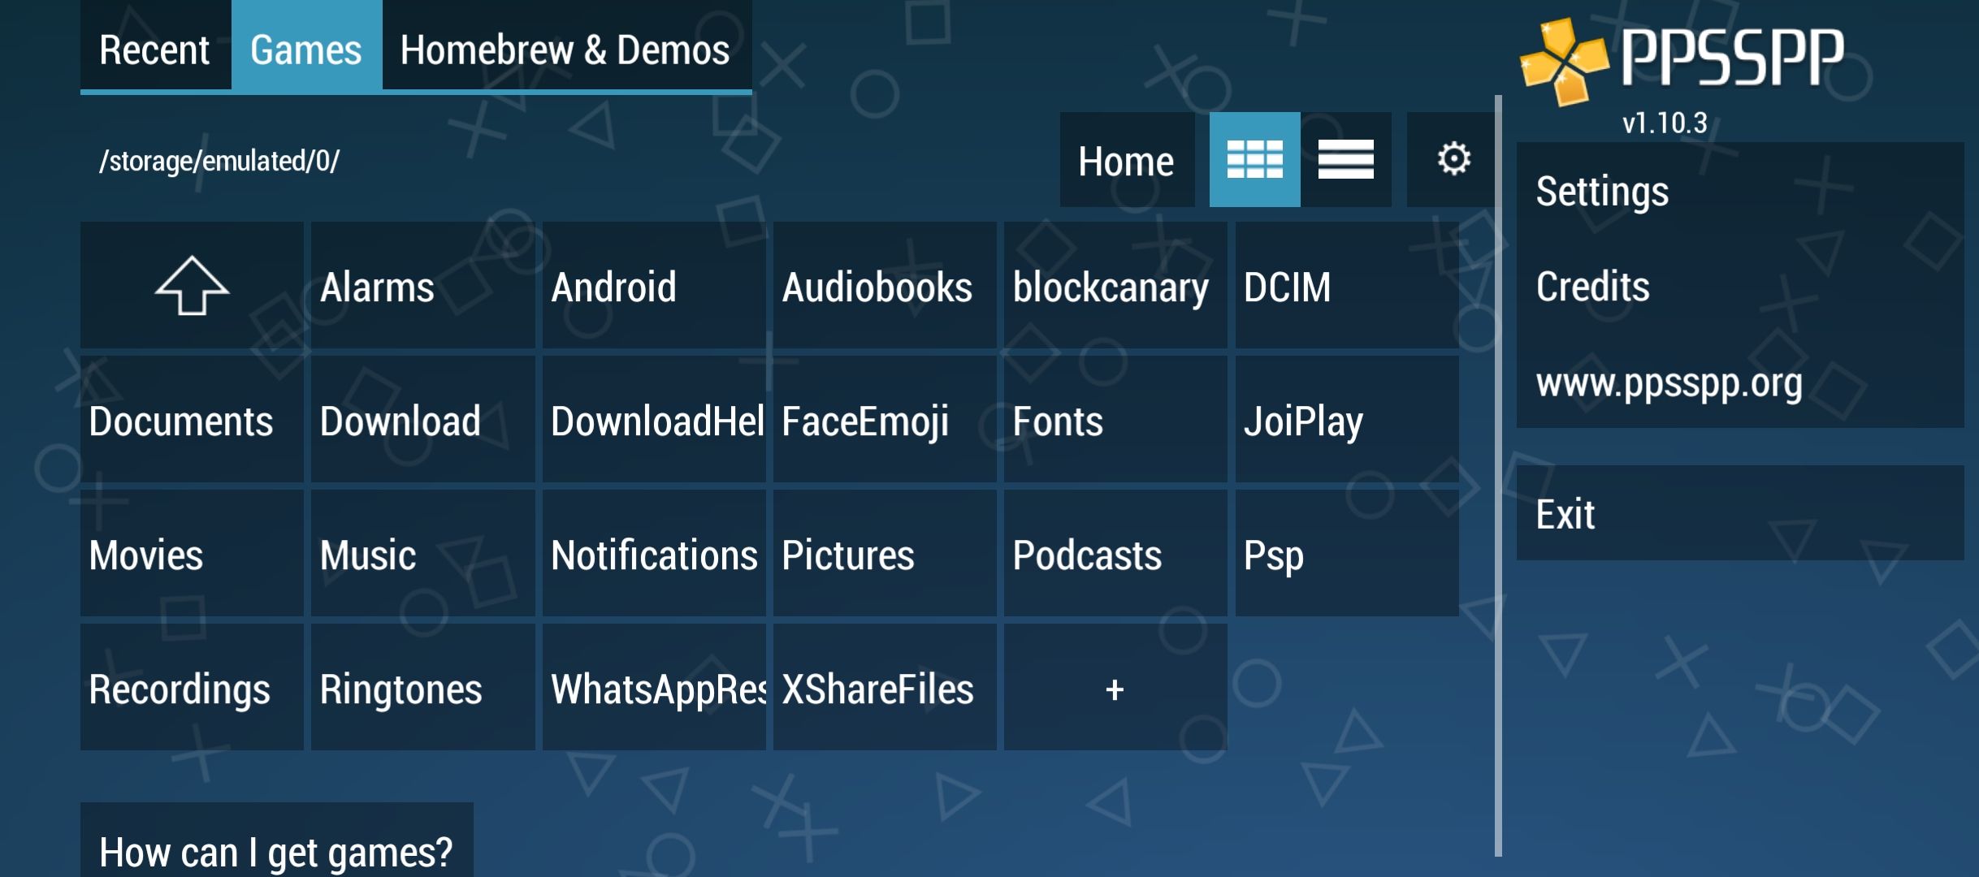Image resolution: width=1979 pixels, height=877 pixels.
Task: Open the Download folder
Action: pos(422,421)
